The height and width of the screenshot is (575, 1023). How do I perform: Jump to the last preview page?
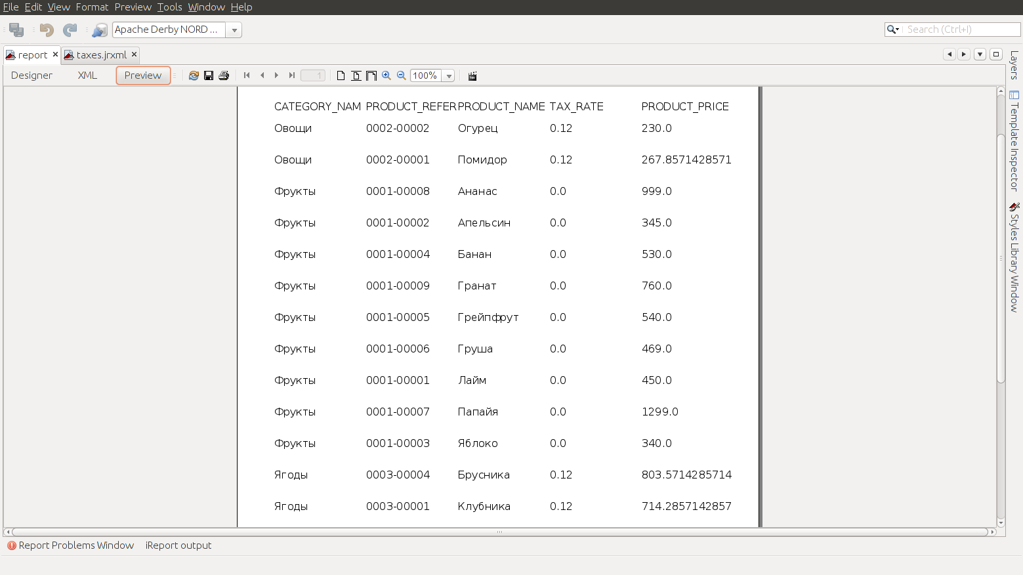click(x=291, y=75)
